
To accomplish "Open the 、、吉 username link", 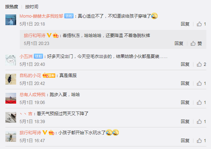I will point(26,114).
